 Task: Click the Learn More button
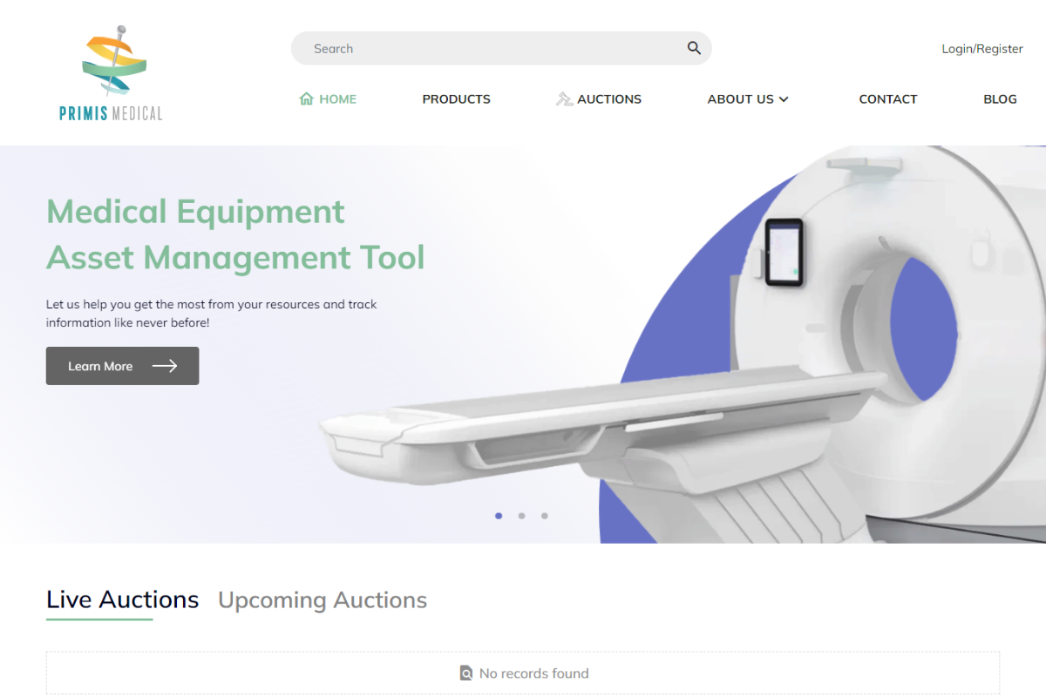pos(123,366)
